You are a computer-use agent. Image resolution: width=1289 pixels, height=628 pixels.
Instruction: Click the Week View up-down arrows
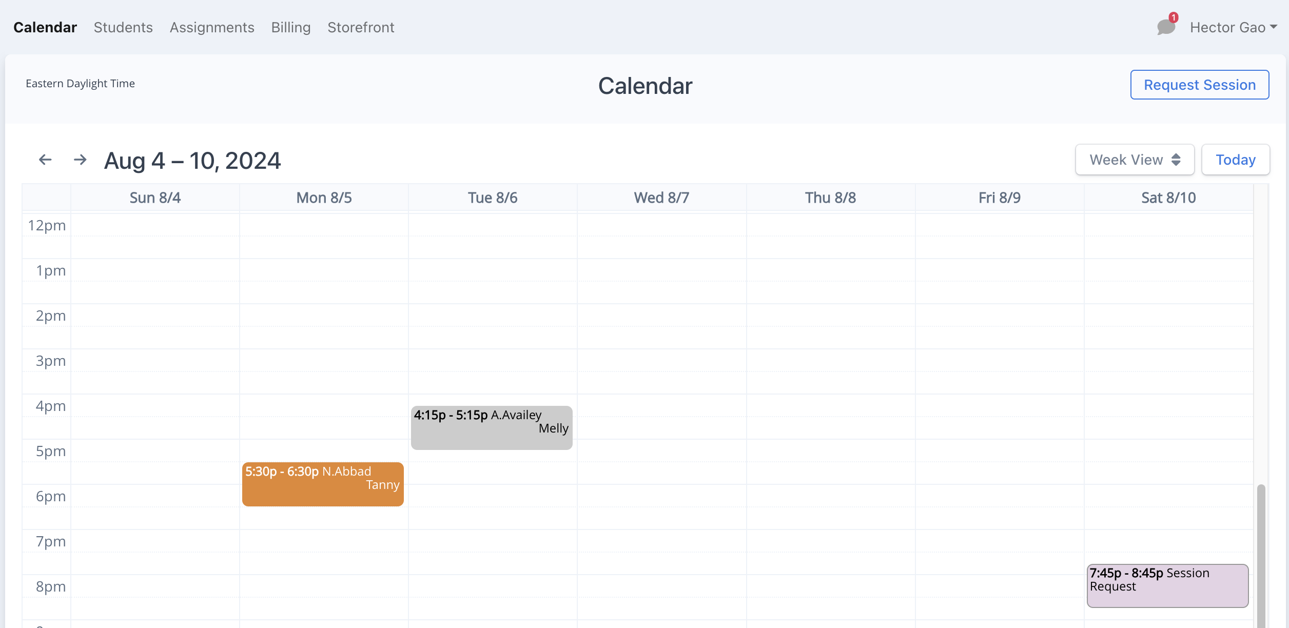pyautogui.click(x=1176, y=160)
